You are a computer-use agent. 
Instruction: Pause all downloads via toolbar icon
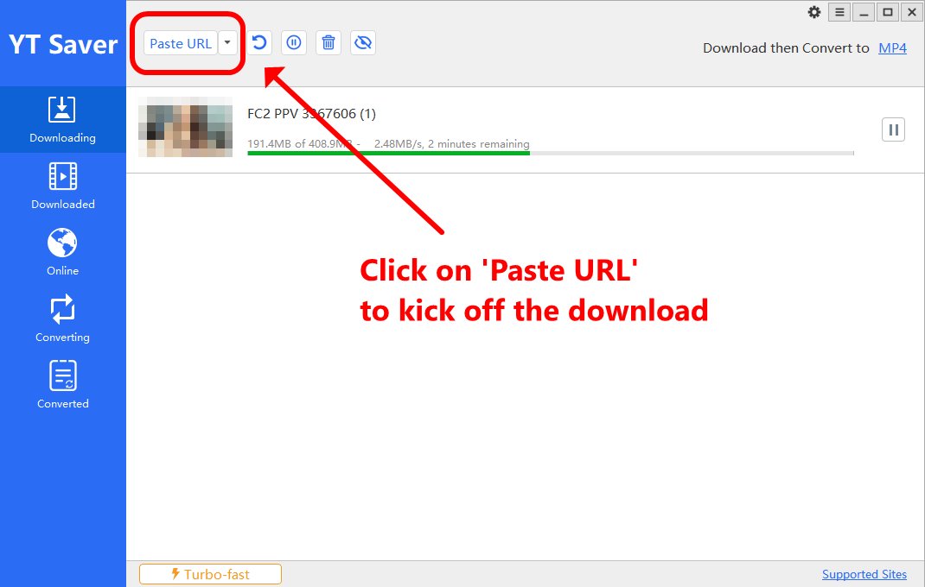pyautogui.click(x=294, y=43)
